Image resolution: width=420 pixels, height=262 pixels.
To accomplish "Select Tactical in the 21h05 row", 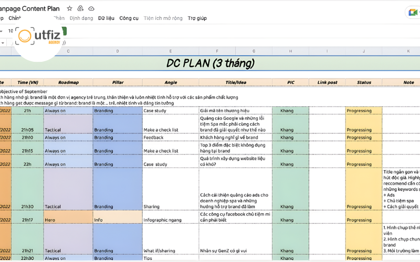I will point(68,124).
